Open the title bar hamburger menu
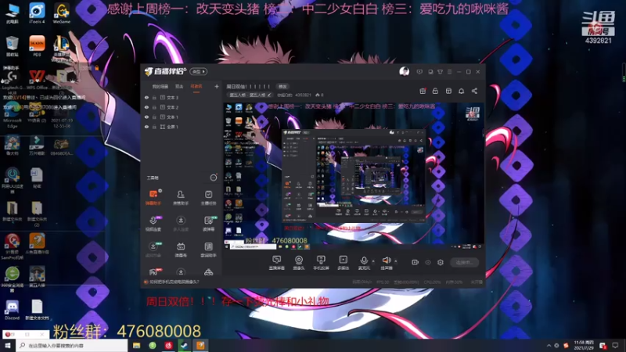626x352 pixels. 449,72
